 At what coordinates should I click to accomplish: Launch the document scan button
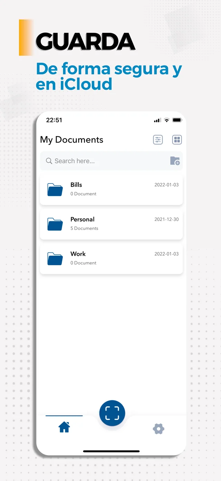(x=112, y=413)
